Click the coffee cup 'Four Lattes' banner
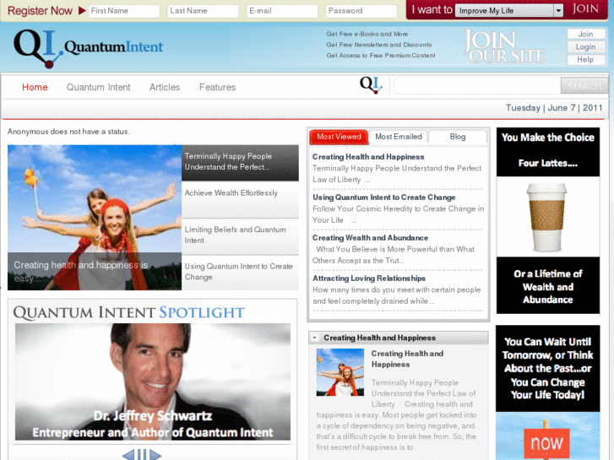Screen dimensions: 614x460 548,220
